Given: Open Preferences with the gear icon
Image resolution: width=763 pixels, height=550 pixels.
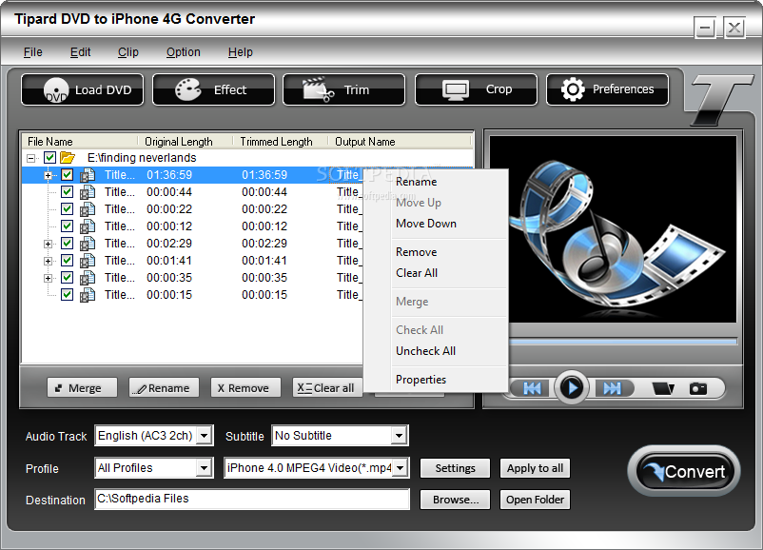Looking at the screenshot, I should pos(607,89).
